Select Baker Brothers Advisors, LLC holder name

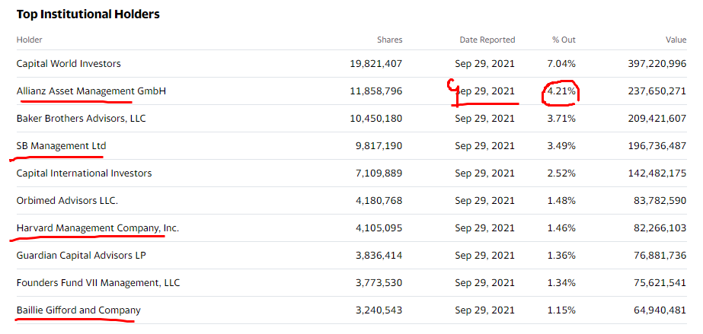[81, 119]
